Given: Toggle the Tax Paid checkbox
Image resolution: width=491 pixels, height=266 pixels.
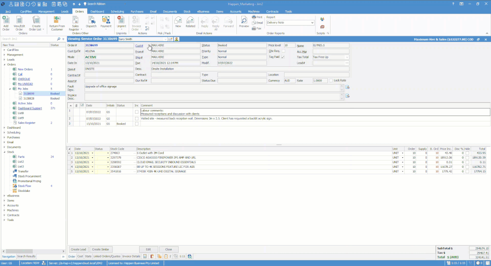Looking at the screenshot, I should click(283, 57).
